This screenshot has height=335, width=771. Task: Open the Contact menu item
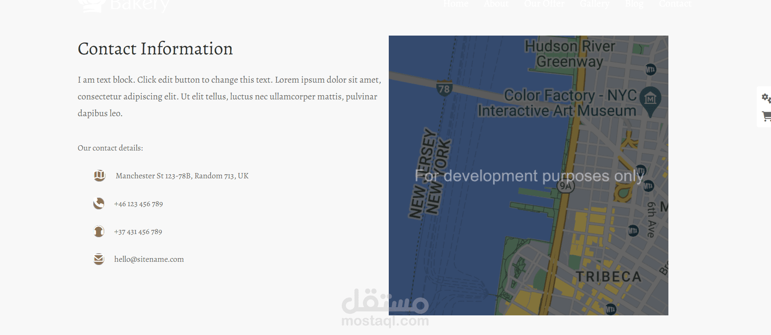(x=675, y=4)
